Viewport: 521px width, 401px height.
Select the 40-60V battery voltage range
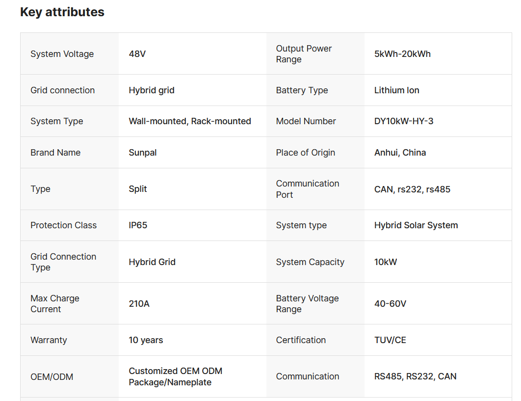(390, 304)
